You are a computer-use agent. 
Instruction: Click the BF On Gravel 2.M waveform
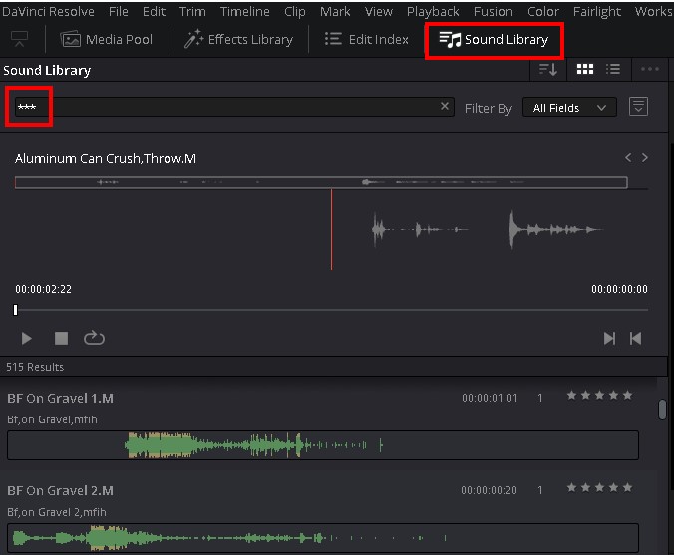[323, 538]
